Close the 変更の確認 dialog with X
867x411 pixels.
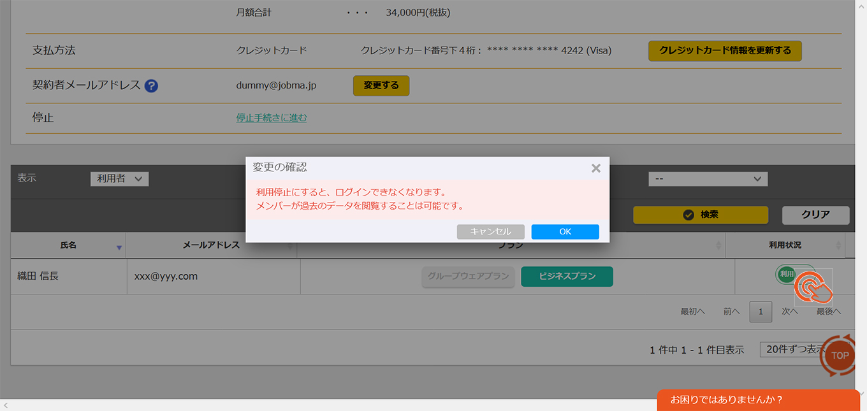[596, 168]
